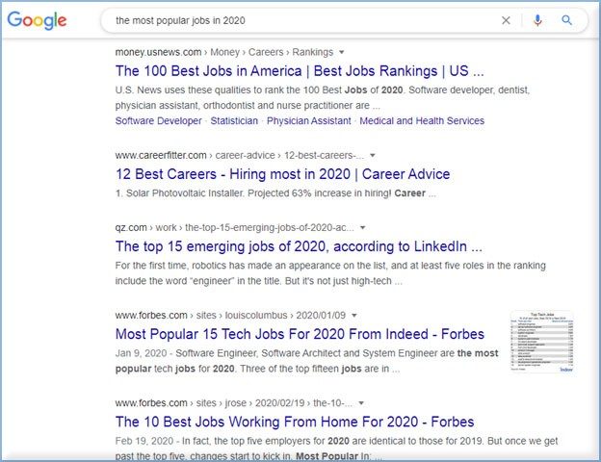Viewport: 601px width, 462px height.
Task: Expand dropdown arrow next to money.usnews.com URL
Action: pyautogui.click(x=342, y=51)
